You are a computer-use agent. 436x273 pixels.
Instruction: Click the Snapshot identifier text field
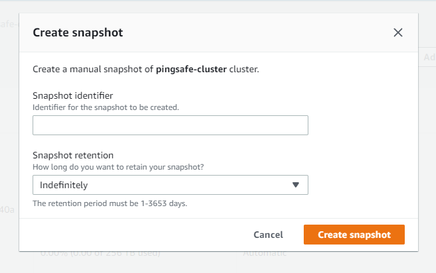[x=170, y=125]
